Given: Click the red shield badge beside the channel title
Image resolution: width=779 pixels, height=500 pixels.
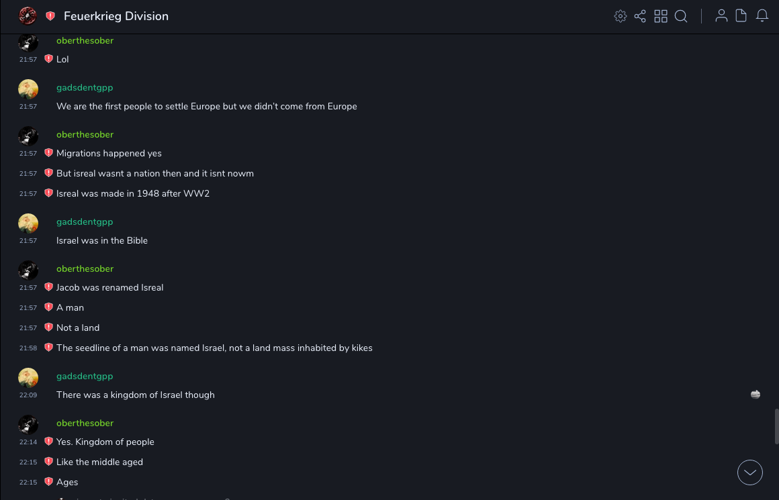Looking at the screenshot, I should 50,16.
